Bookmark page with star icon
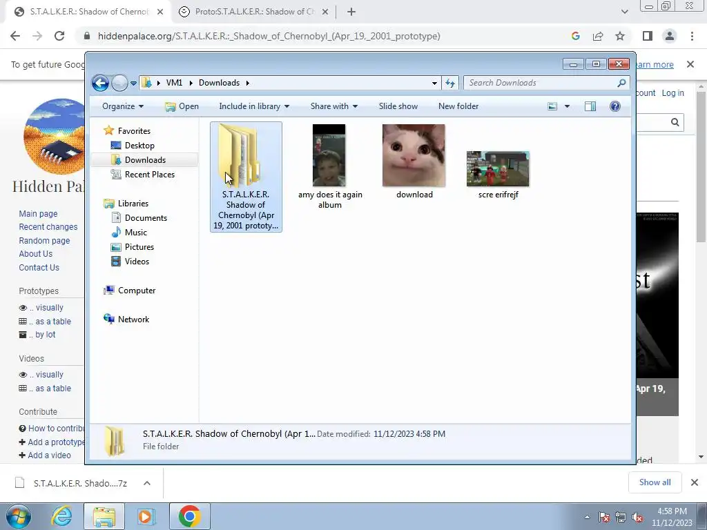The width and height of the screenshot is (707, 530). (620, 36)
